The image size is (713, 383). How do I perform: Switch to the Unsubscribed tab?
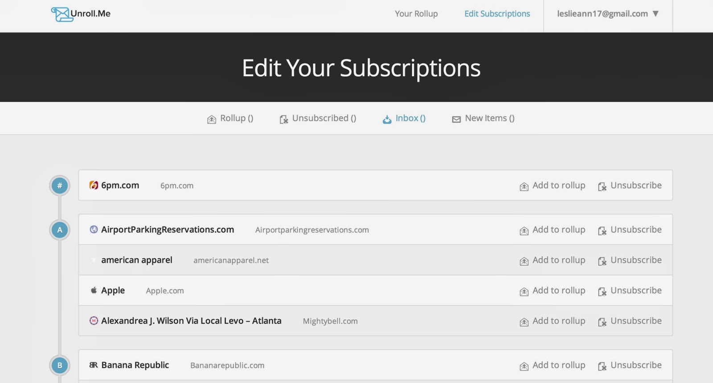click(318, 119)
